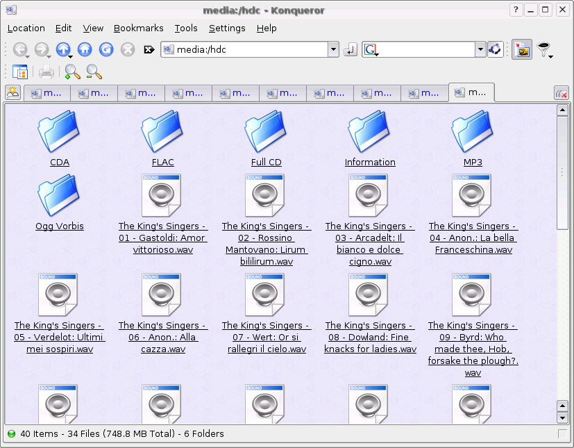Open the Ogg Vorbis folder

point(59,203)
